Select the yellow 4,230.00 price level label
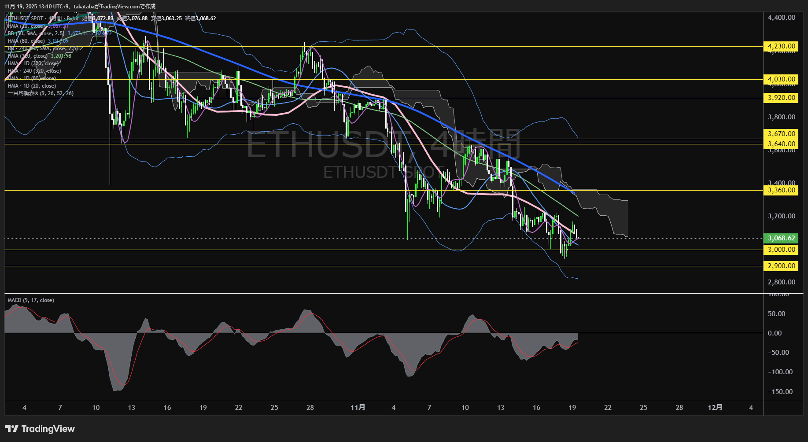The image size is (808, 442). pyautogui.click(x=780, y=46)
